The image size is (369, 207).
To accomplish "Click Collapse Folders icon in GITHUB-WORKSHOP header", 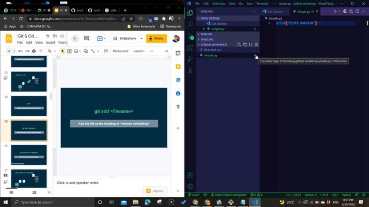I will click(256, 45).
